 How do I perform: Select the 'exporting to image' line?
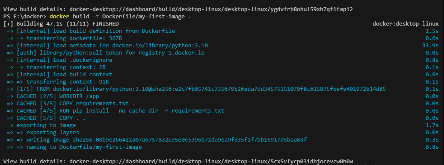point(41,125)
